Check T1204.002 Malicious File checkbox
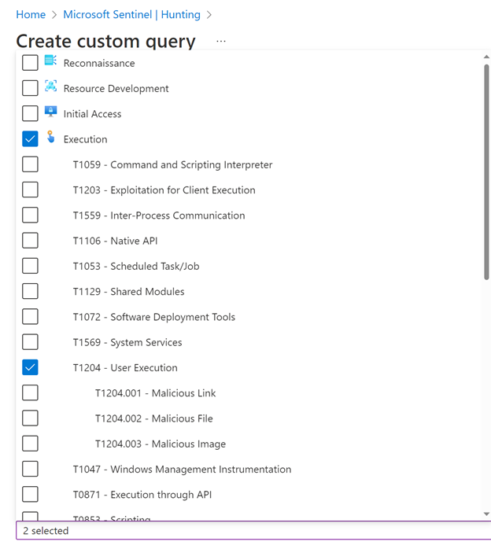This screenshot has height=560, width=491. [30, 418]
